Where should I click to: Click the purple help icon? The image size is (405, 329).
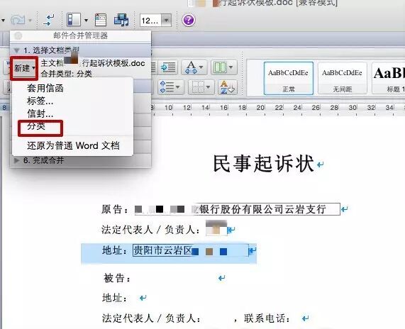point(189,20)
